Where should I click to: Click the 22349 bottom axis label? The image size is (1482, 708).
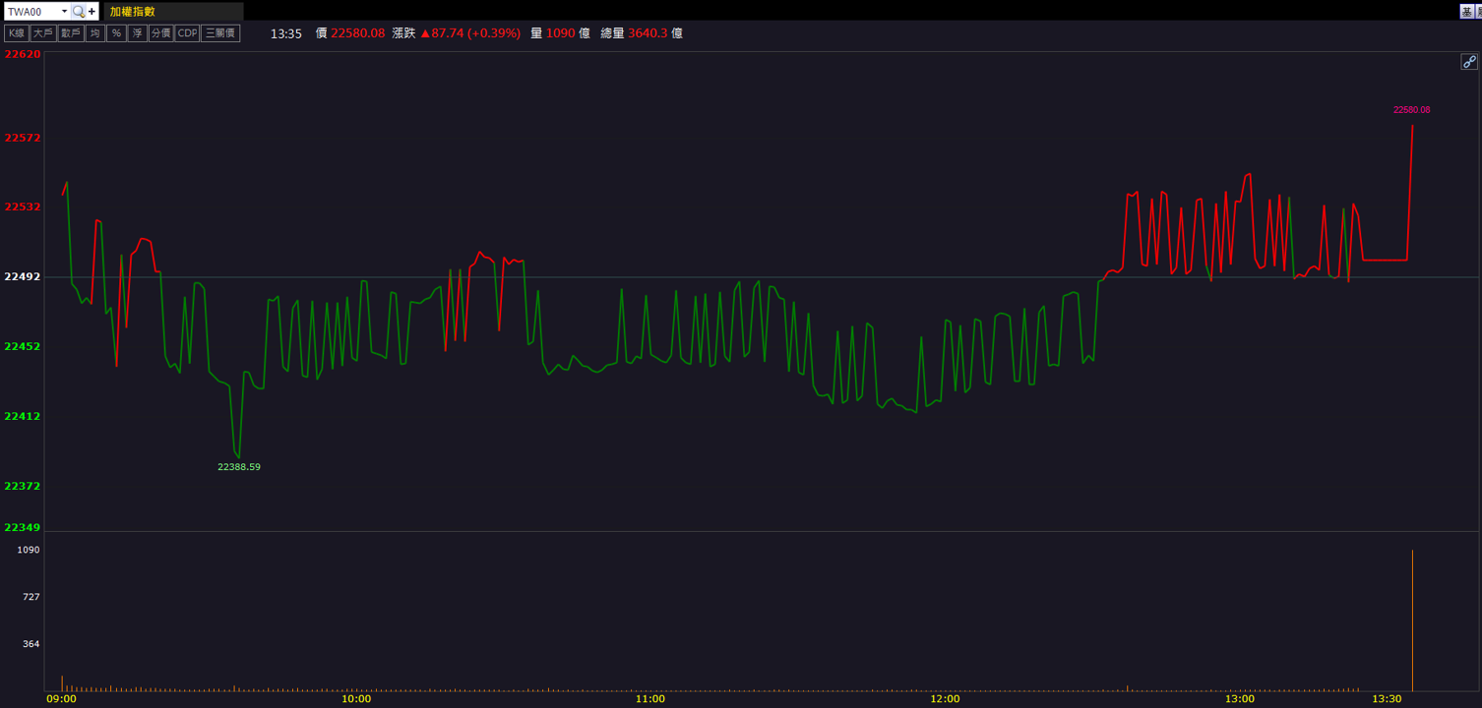[23, 528]
